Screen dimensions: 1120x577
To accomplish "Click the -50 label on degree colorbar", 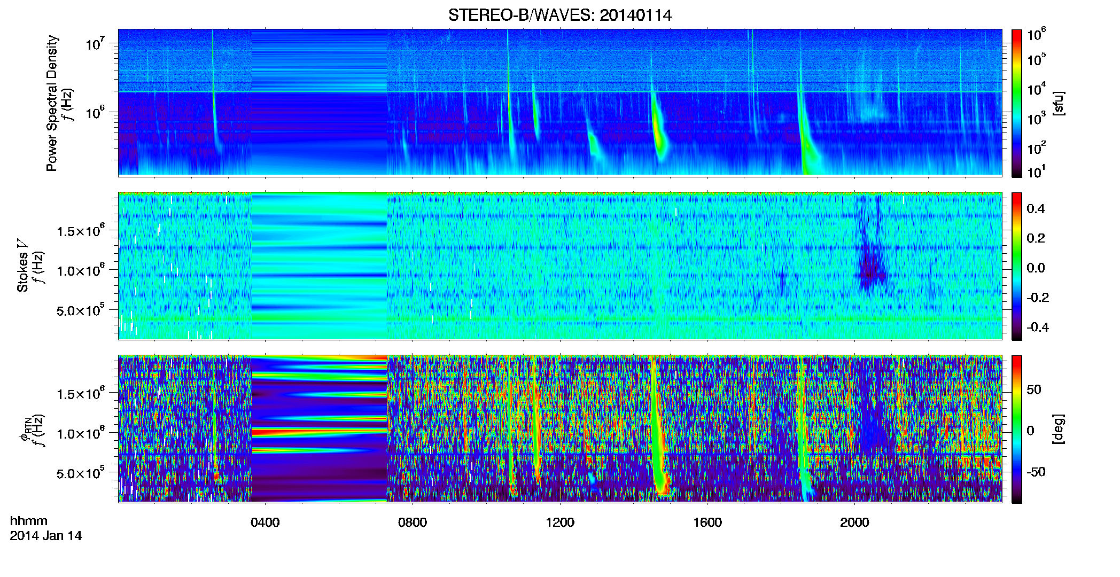I will [x=1037, y=472].
